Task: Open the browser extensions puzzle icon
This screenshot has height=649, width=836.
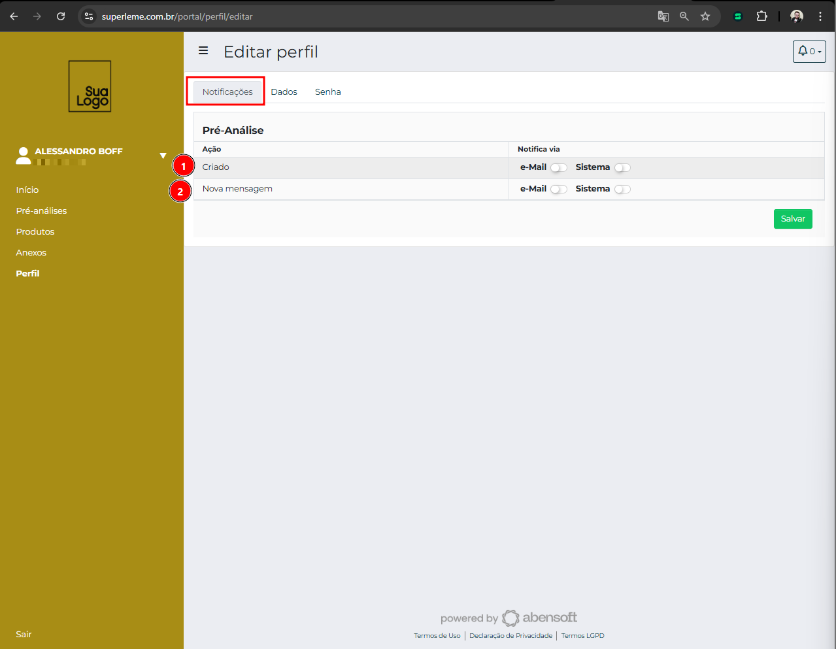Action: (x=761, y=16)
